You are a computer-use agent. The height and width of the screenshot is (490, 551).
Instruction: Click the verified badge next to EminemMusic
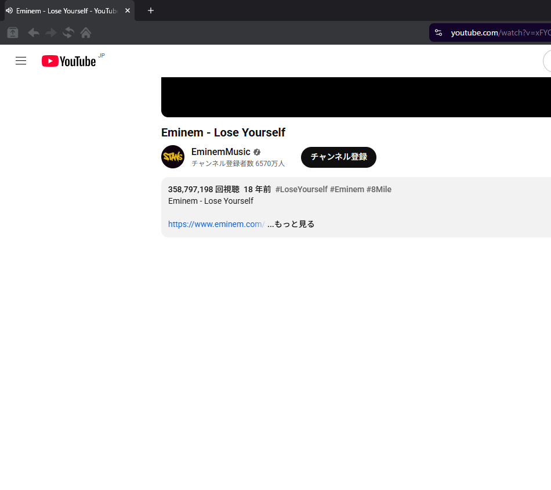tap(257, 152)
